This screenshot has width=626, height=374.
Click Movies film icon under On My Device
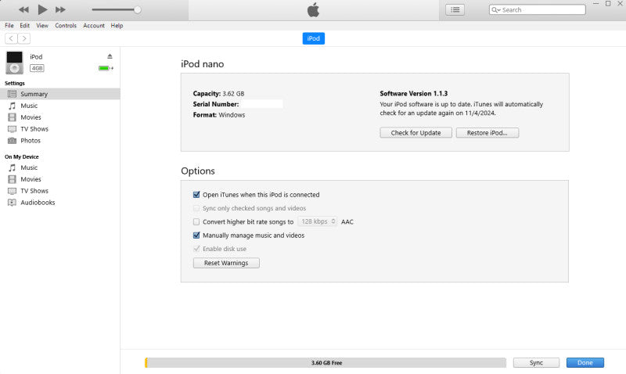[x=13, y=179]
